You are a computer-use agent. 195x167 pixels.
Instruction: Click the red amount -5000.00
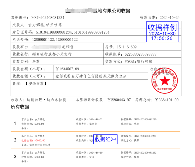pyautogui.click(x=40, y=140)
